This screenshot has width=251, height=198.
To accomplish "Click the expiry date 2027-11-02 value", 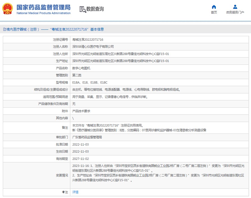I will click(80, 158).
